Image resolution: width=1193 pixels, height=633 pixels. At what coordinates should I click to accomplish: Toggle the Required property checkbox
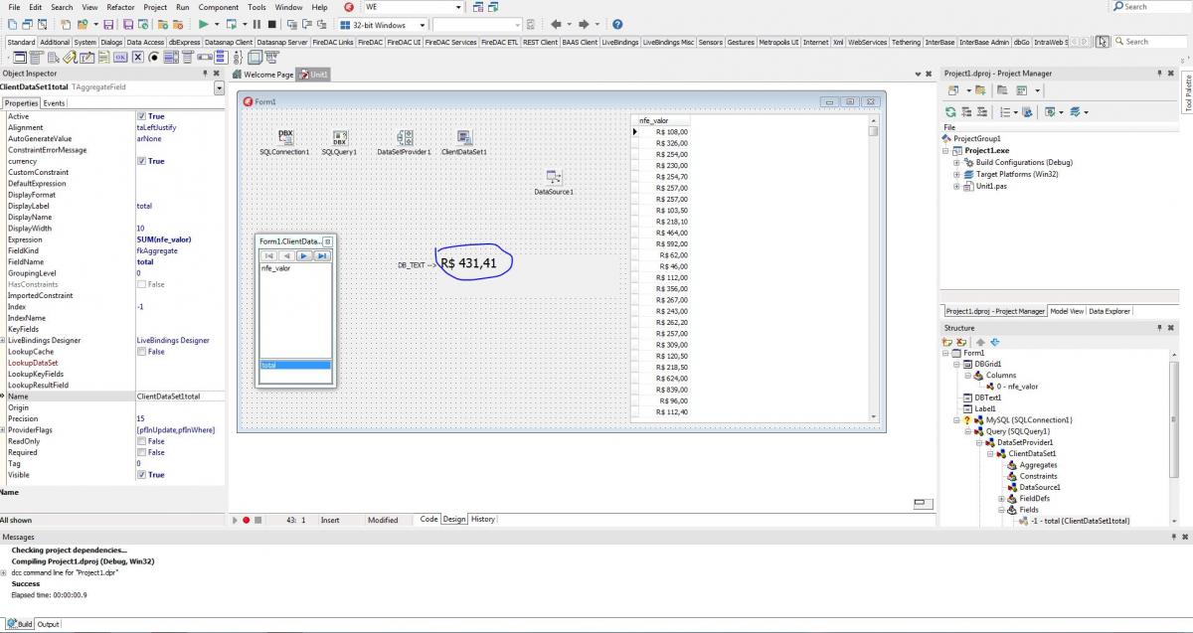coord(141,452)
